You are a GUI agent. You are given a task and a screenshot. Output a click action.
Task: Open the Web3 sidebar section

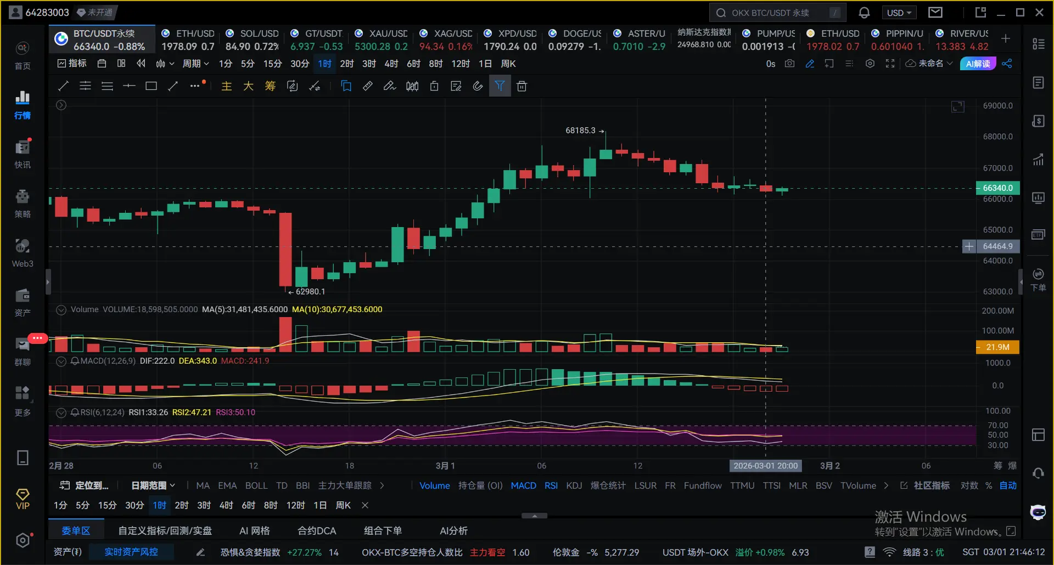tap(23, 253)
